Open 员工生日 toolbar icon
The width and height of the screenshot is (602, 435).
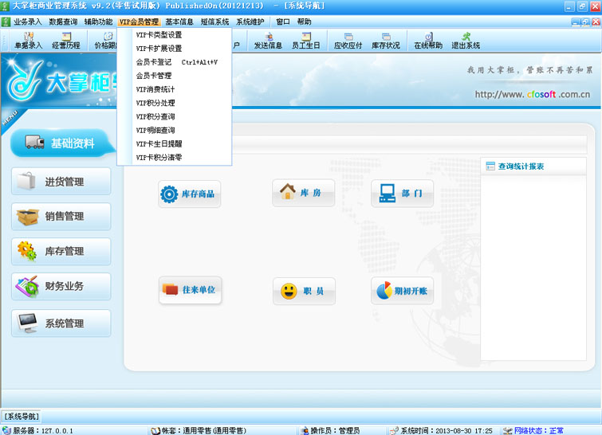(x=306, y=41)
